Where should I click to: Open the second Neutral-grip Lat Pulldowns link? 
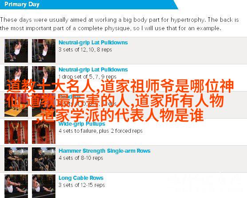click(x=93, y=70)
